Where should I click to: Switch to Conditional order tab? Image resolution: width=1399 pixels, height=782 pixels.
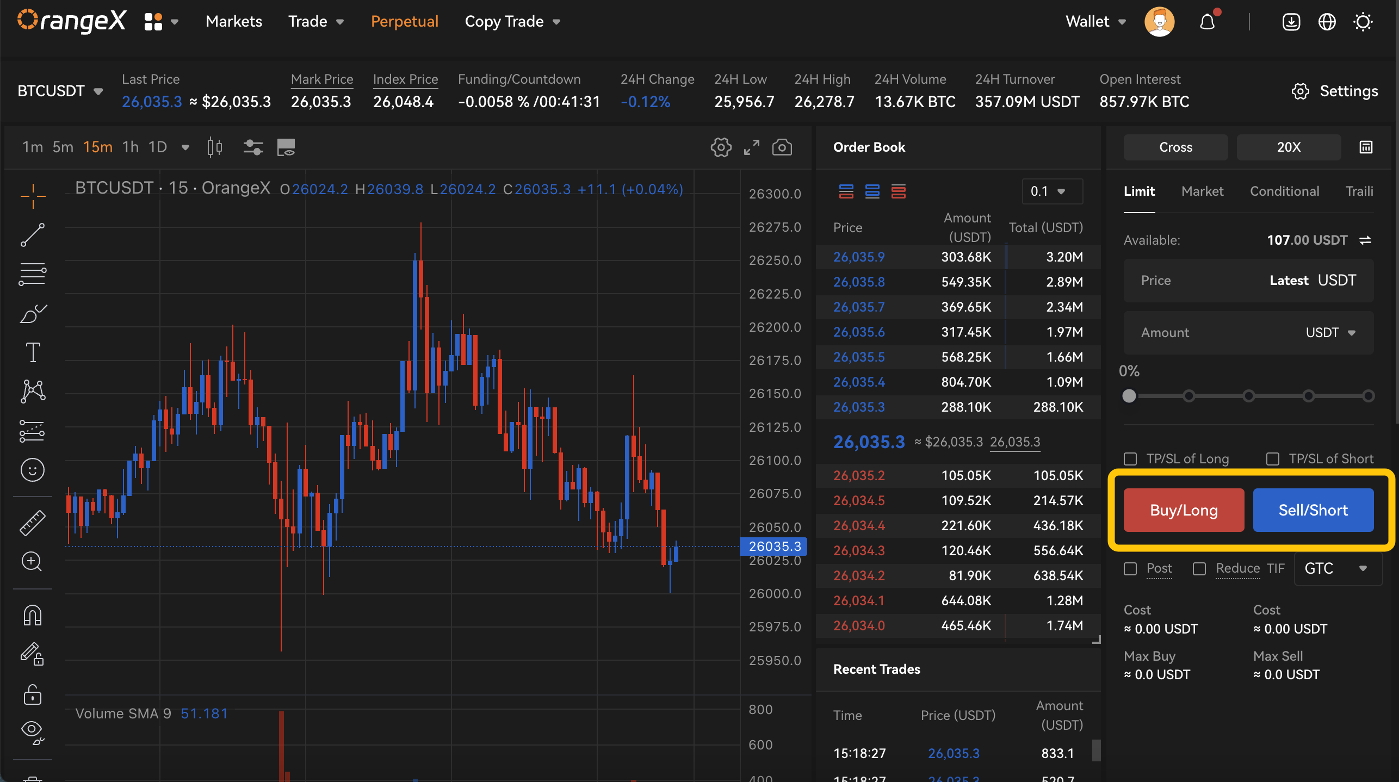(x=1285, y=191)
